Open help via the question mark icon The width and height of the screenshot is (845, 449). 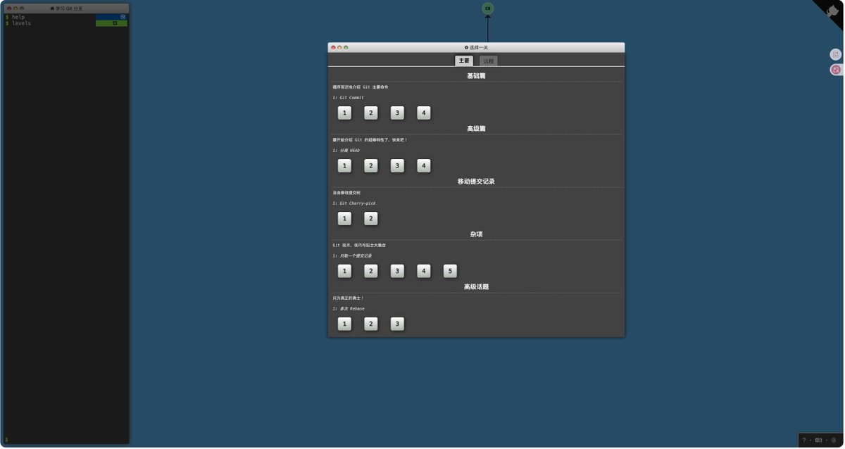click(803, 440)
